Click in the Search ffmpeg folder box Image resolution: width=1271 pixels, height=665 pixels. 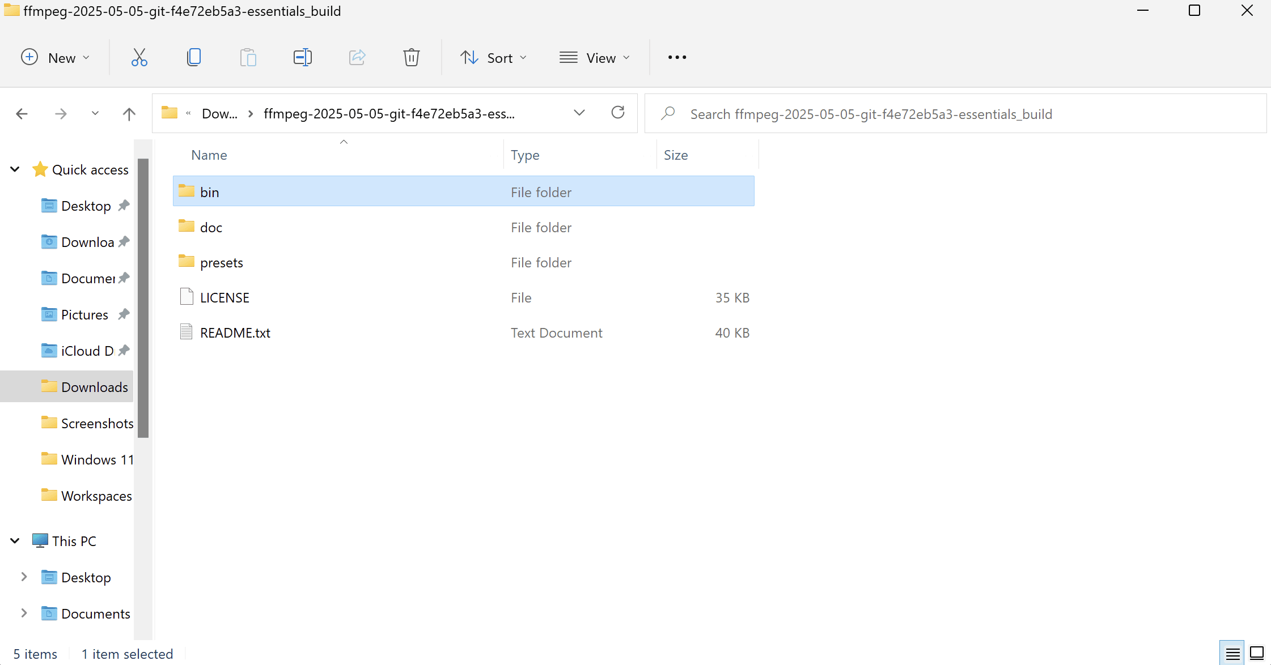tap(955, 114)
